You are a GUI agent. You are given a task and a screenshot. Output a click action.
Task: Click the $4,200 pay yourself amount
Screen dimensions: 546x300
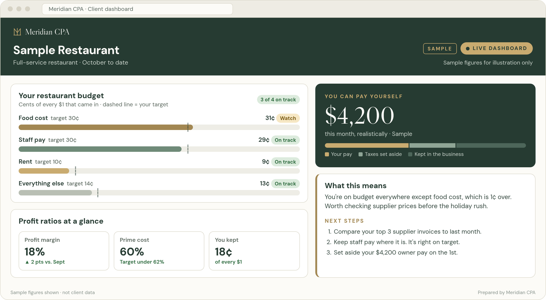(359, 115)
